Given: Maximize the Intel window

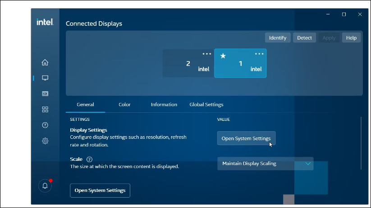Looking at the screenshot, I should click(x=344, y=14).
